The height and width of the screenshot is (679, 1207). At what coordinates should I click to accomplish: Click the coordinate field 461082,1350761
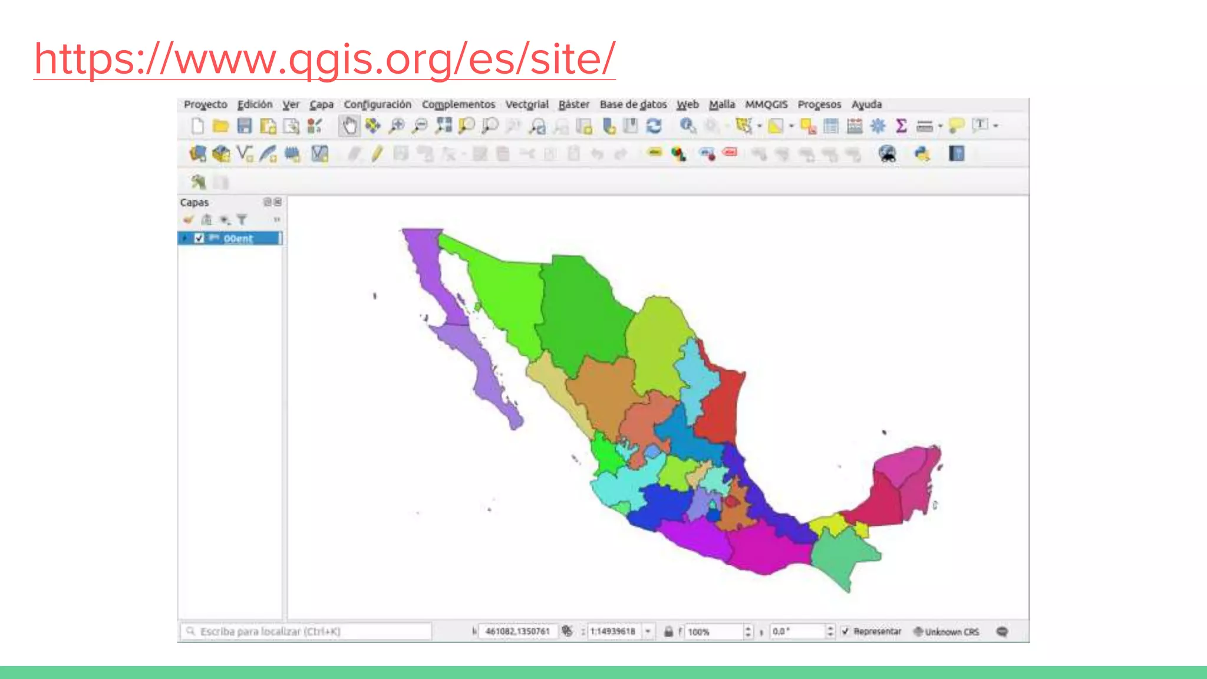(x=517, y=631)
